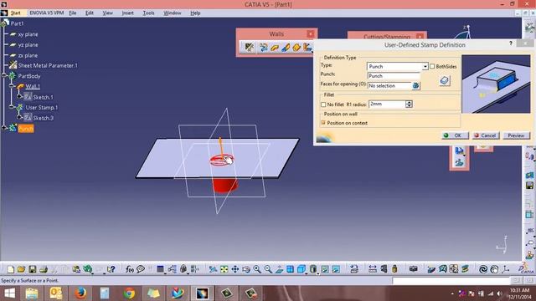Open Firefox from the Windows taskbar

(80, 293)
